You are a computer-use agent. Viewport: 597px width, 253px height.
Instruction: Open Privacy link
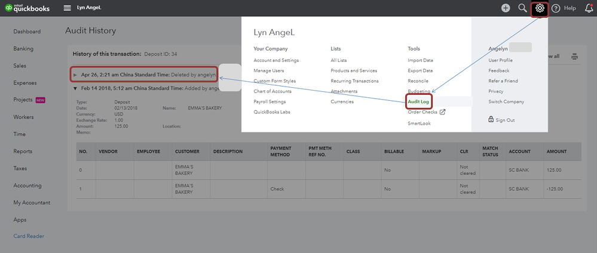(x=496, y=91)
